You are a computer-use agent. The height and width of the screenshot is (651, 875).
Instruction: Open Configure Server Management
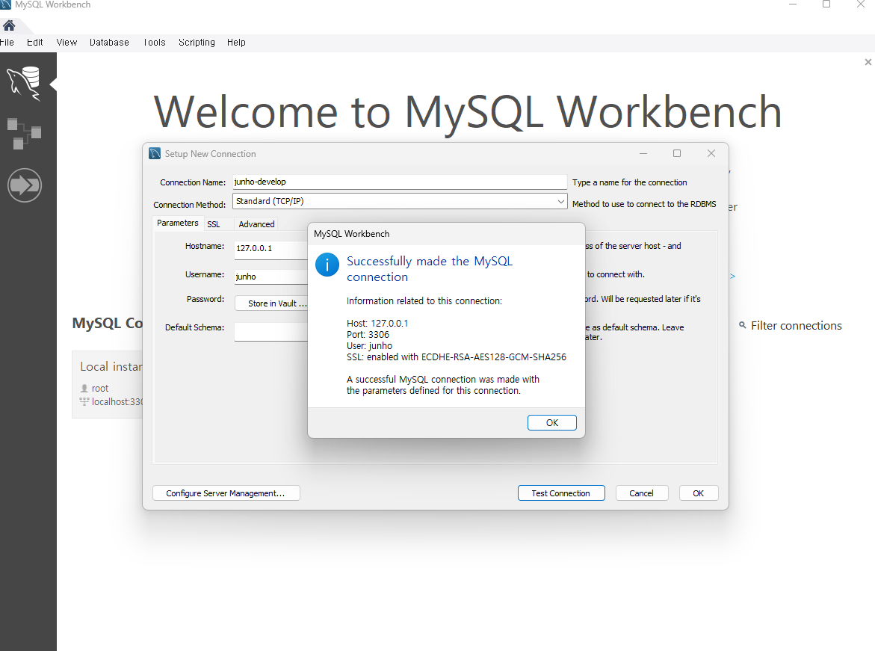pos(226,493)
